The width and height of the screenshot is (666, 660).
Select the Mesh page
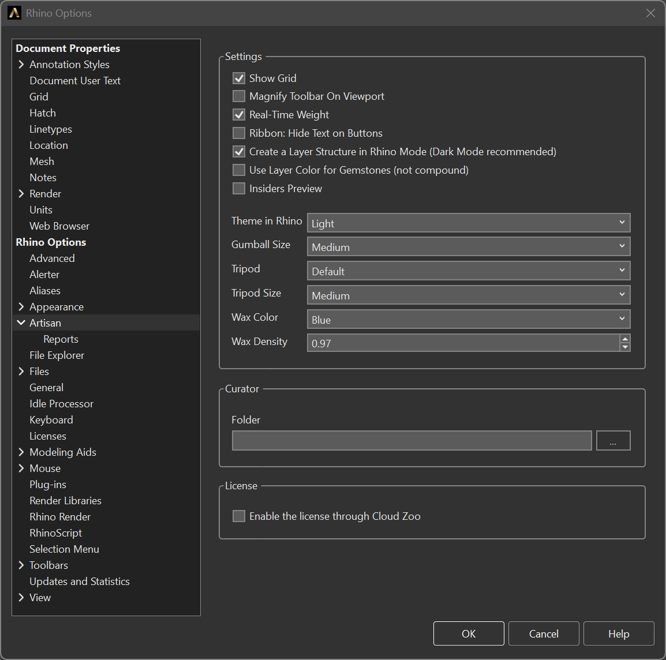tap(42, 162)
